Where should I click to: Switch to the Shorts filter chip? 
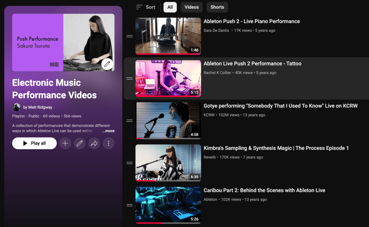pyautogui.click(x=217, y=7)
